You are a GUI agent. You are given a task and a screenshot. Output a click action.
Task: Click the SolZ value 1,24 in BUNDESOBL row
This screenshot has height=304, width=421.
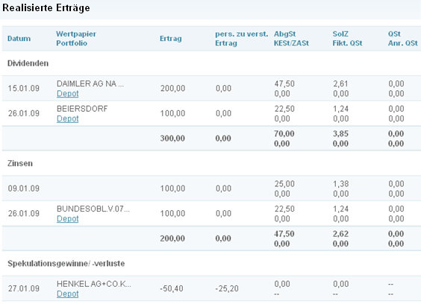(340, 209)
